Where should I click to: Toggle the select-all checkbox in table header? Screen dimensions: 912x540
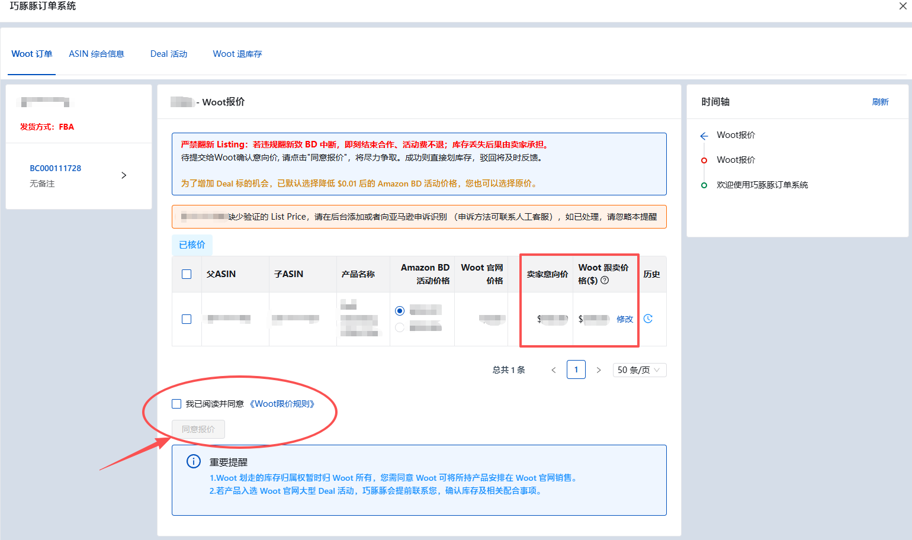(x=187, y=274)
